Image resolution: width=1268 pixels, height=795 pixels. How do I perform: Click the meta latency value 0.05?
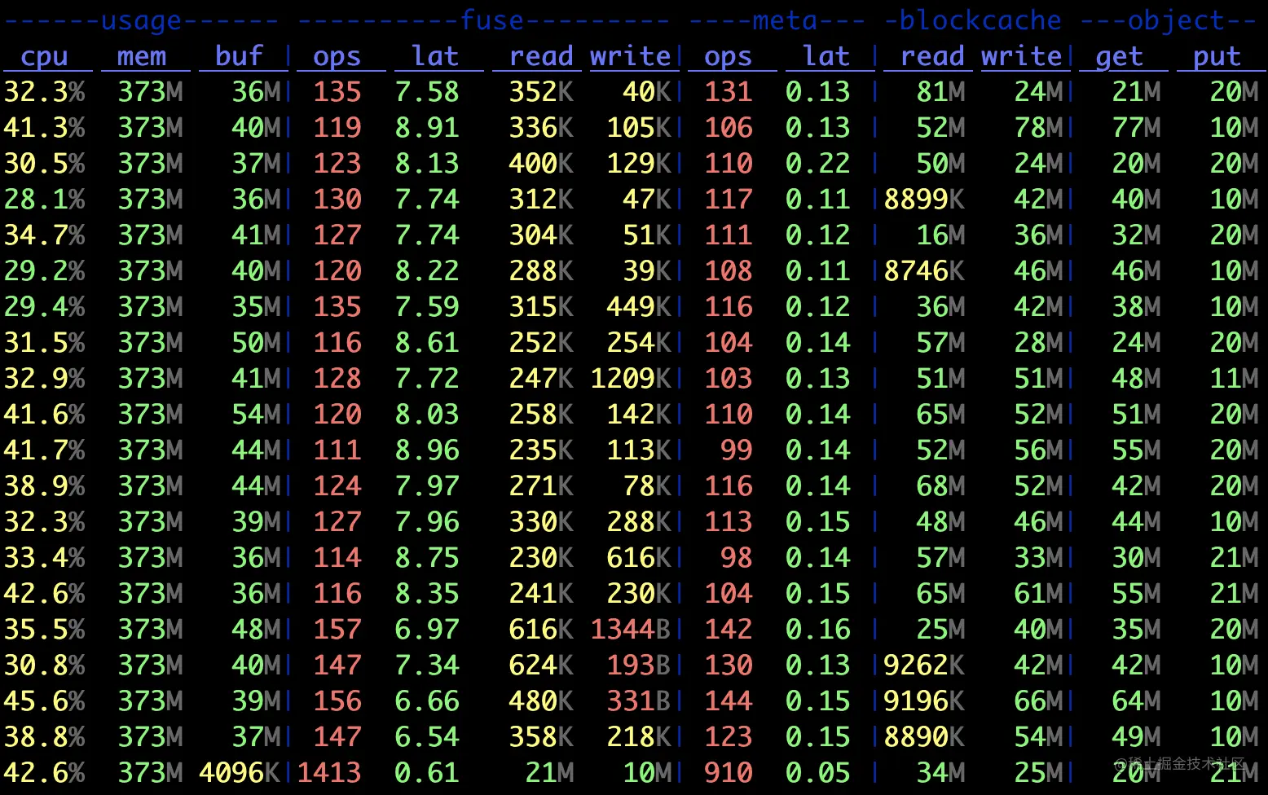[818, 773]
